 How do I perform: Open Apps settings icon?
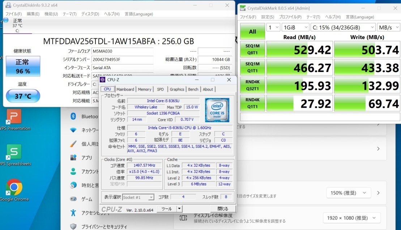(73, 157)
